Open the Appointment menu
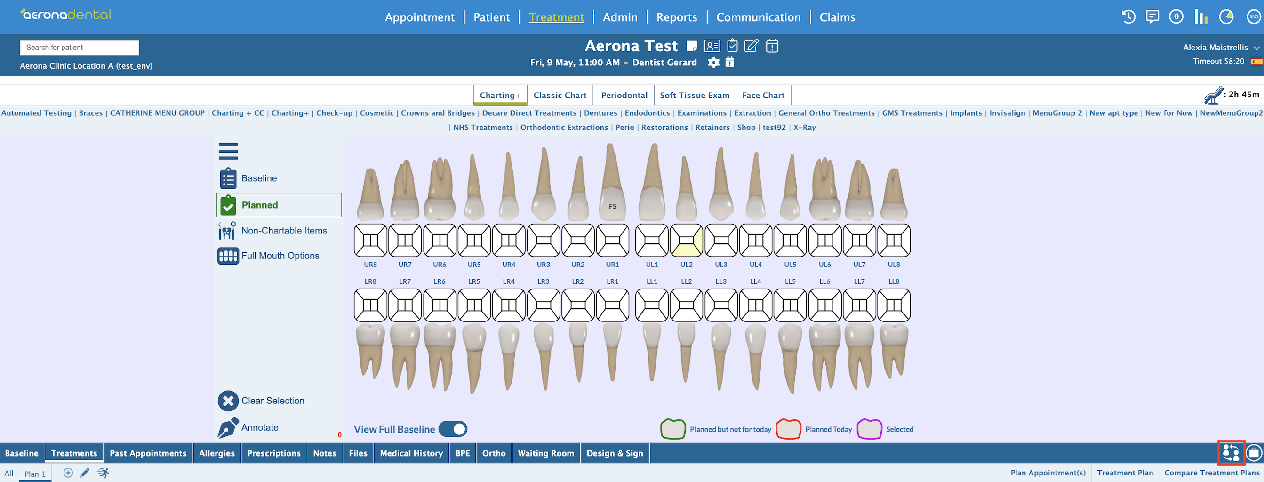The image size is (1264, 482). click(420, 17)
